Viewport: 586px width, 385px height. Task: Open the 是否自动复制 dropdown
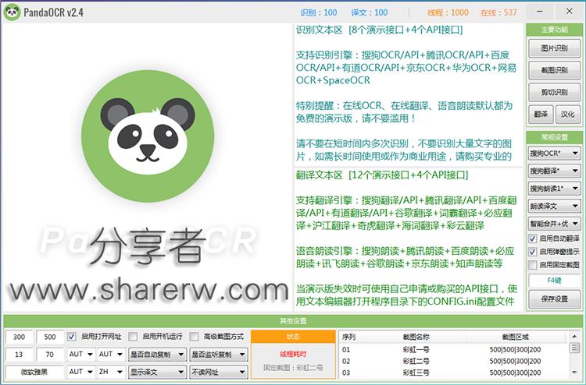(157, 355)
